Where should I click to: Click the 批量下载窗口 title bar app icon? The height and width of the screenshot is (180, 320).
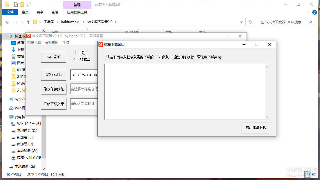coord(101,44)
